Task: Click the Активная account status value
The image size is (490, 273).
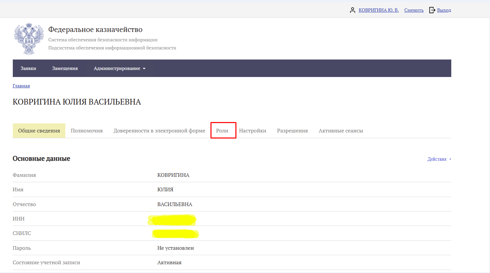Action: click(169, 263)
